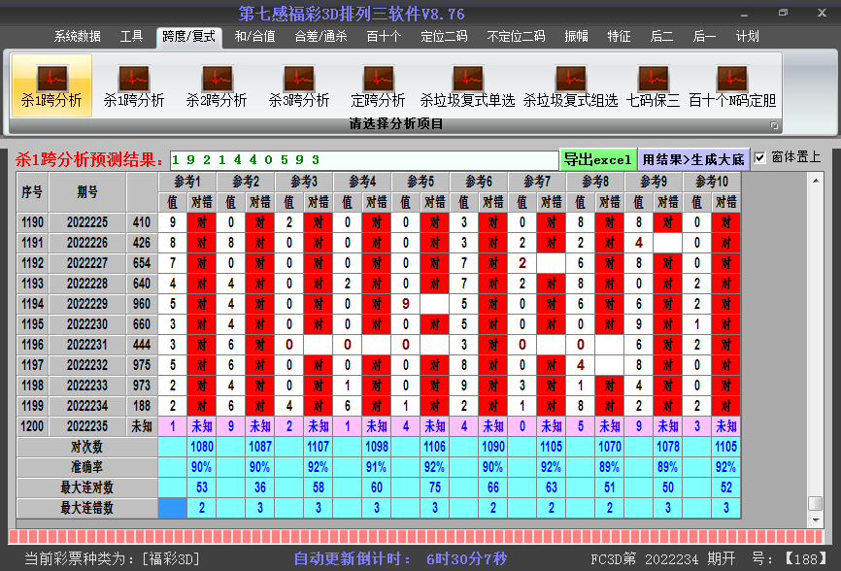Image resolution: width=841 pixels, height=571 pixels.
Task: Select the 杀垃圾复式单选 tool
Action: click(x=467, y=85)
